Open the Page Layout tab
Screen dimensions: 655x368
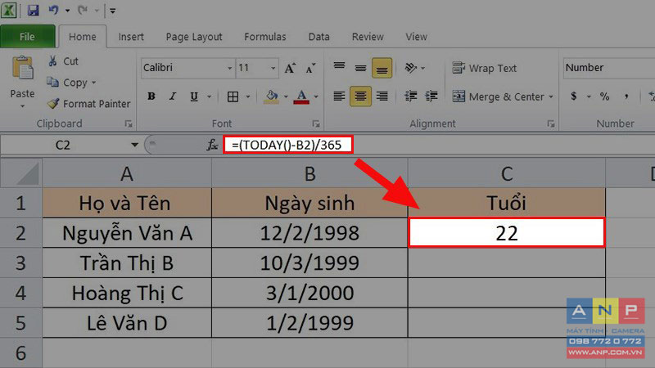(x=194, y=37)
